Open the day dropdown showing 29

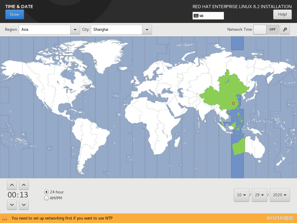(260, 195)
